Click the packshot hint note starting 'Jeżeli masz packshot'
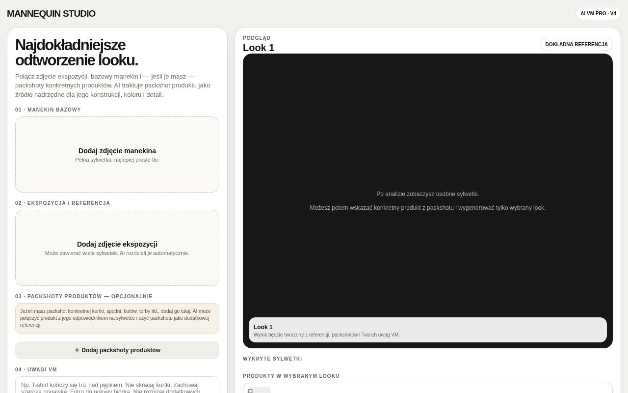 tap(117, 318)
